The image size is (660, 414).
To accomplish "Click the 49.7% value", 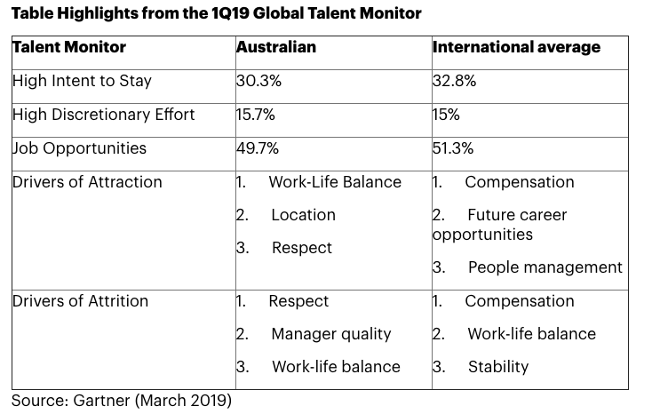I will tap(258, 148).
